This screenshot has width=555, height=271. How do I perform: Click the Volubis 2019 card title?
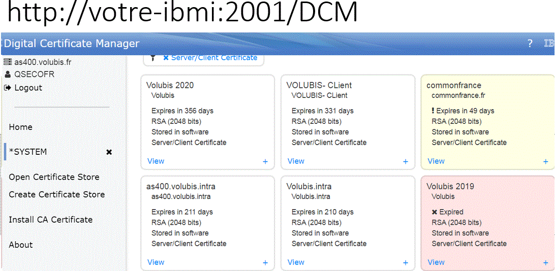click(x=450, y=186)
